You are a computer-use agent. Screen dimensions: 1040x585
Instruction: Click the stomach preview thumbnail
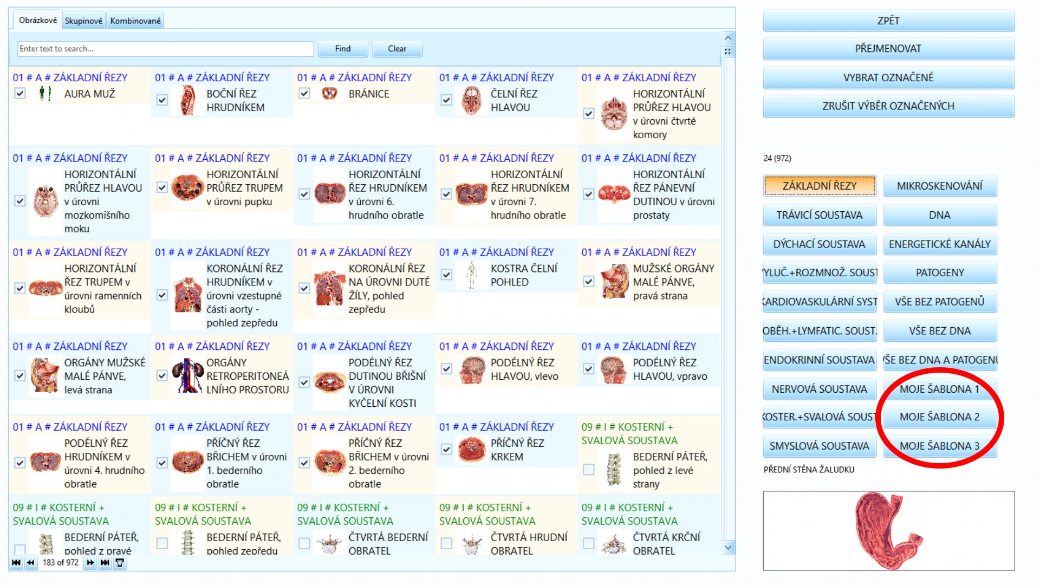click(888, 531)
